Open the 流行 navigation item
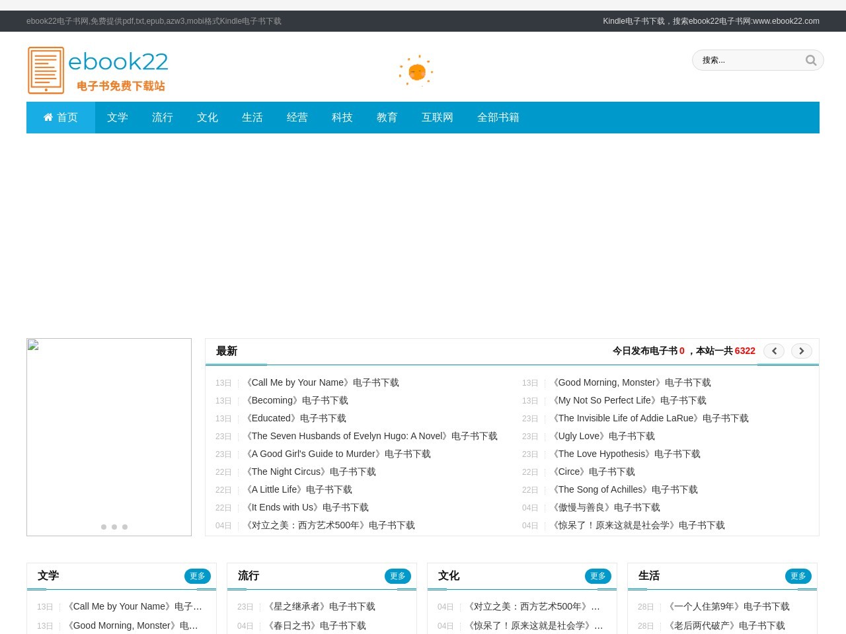The width and height of the screenshot is (846, 634). [163, 118]
